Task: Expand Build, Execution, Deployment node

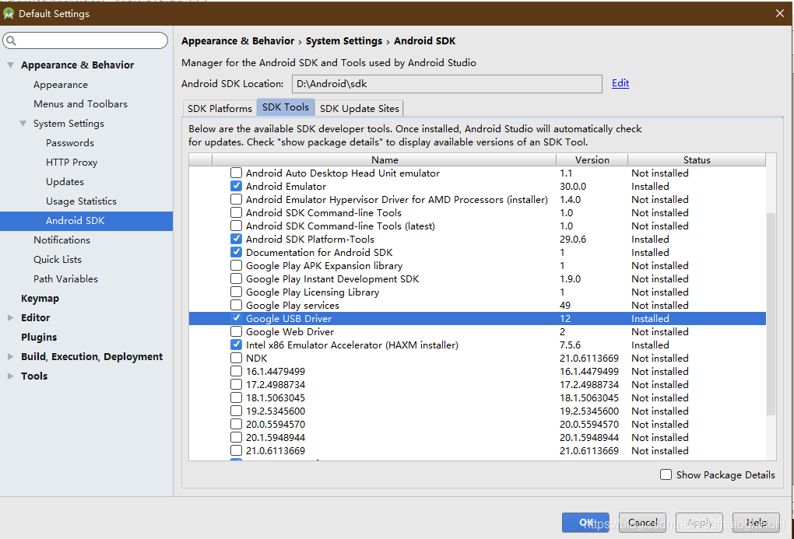Action: point(11,357)
